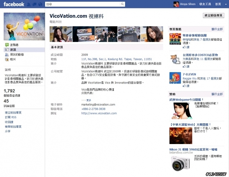Click the Keelung Rd. Taipei address link
This screenshot has width=229, height=177.
[x=117, y=59]
